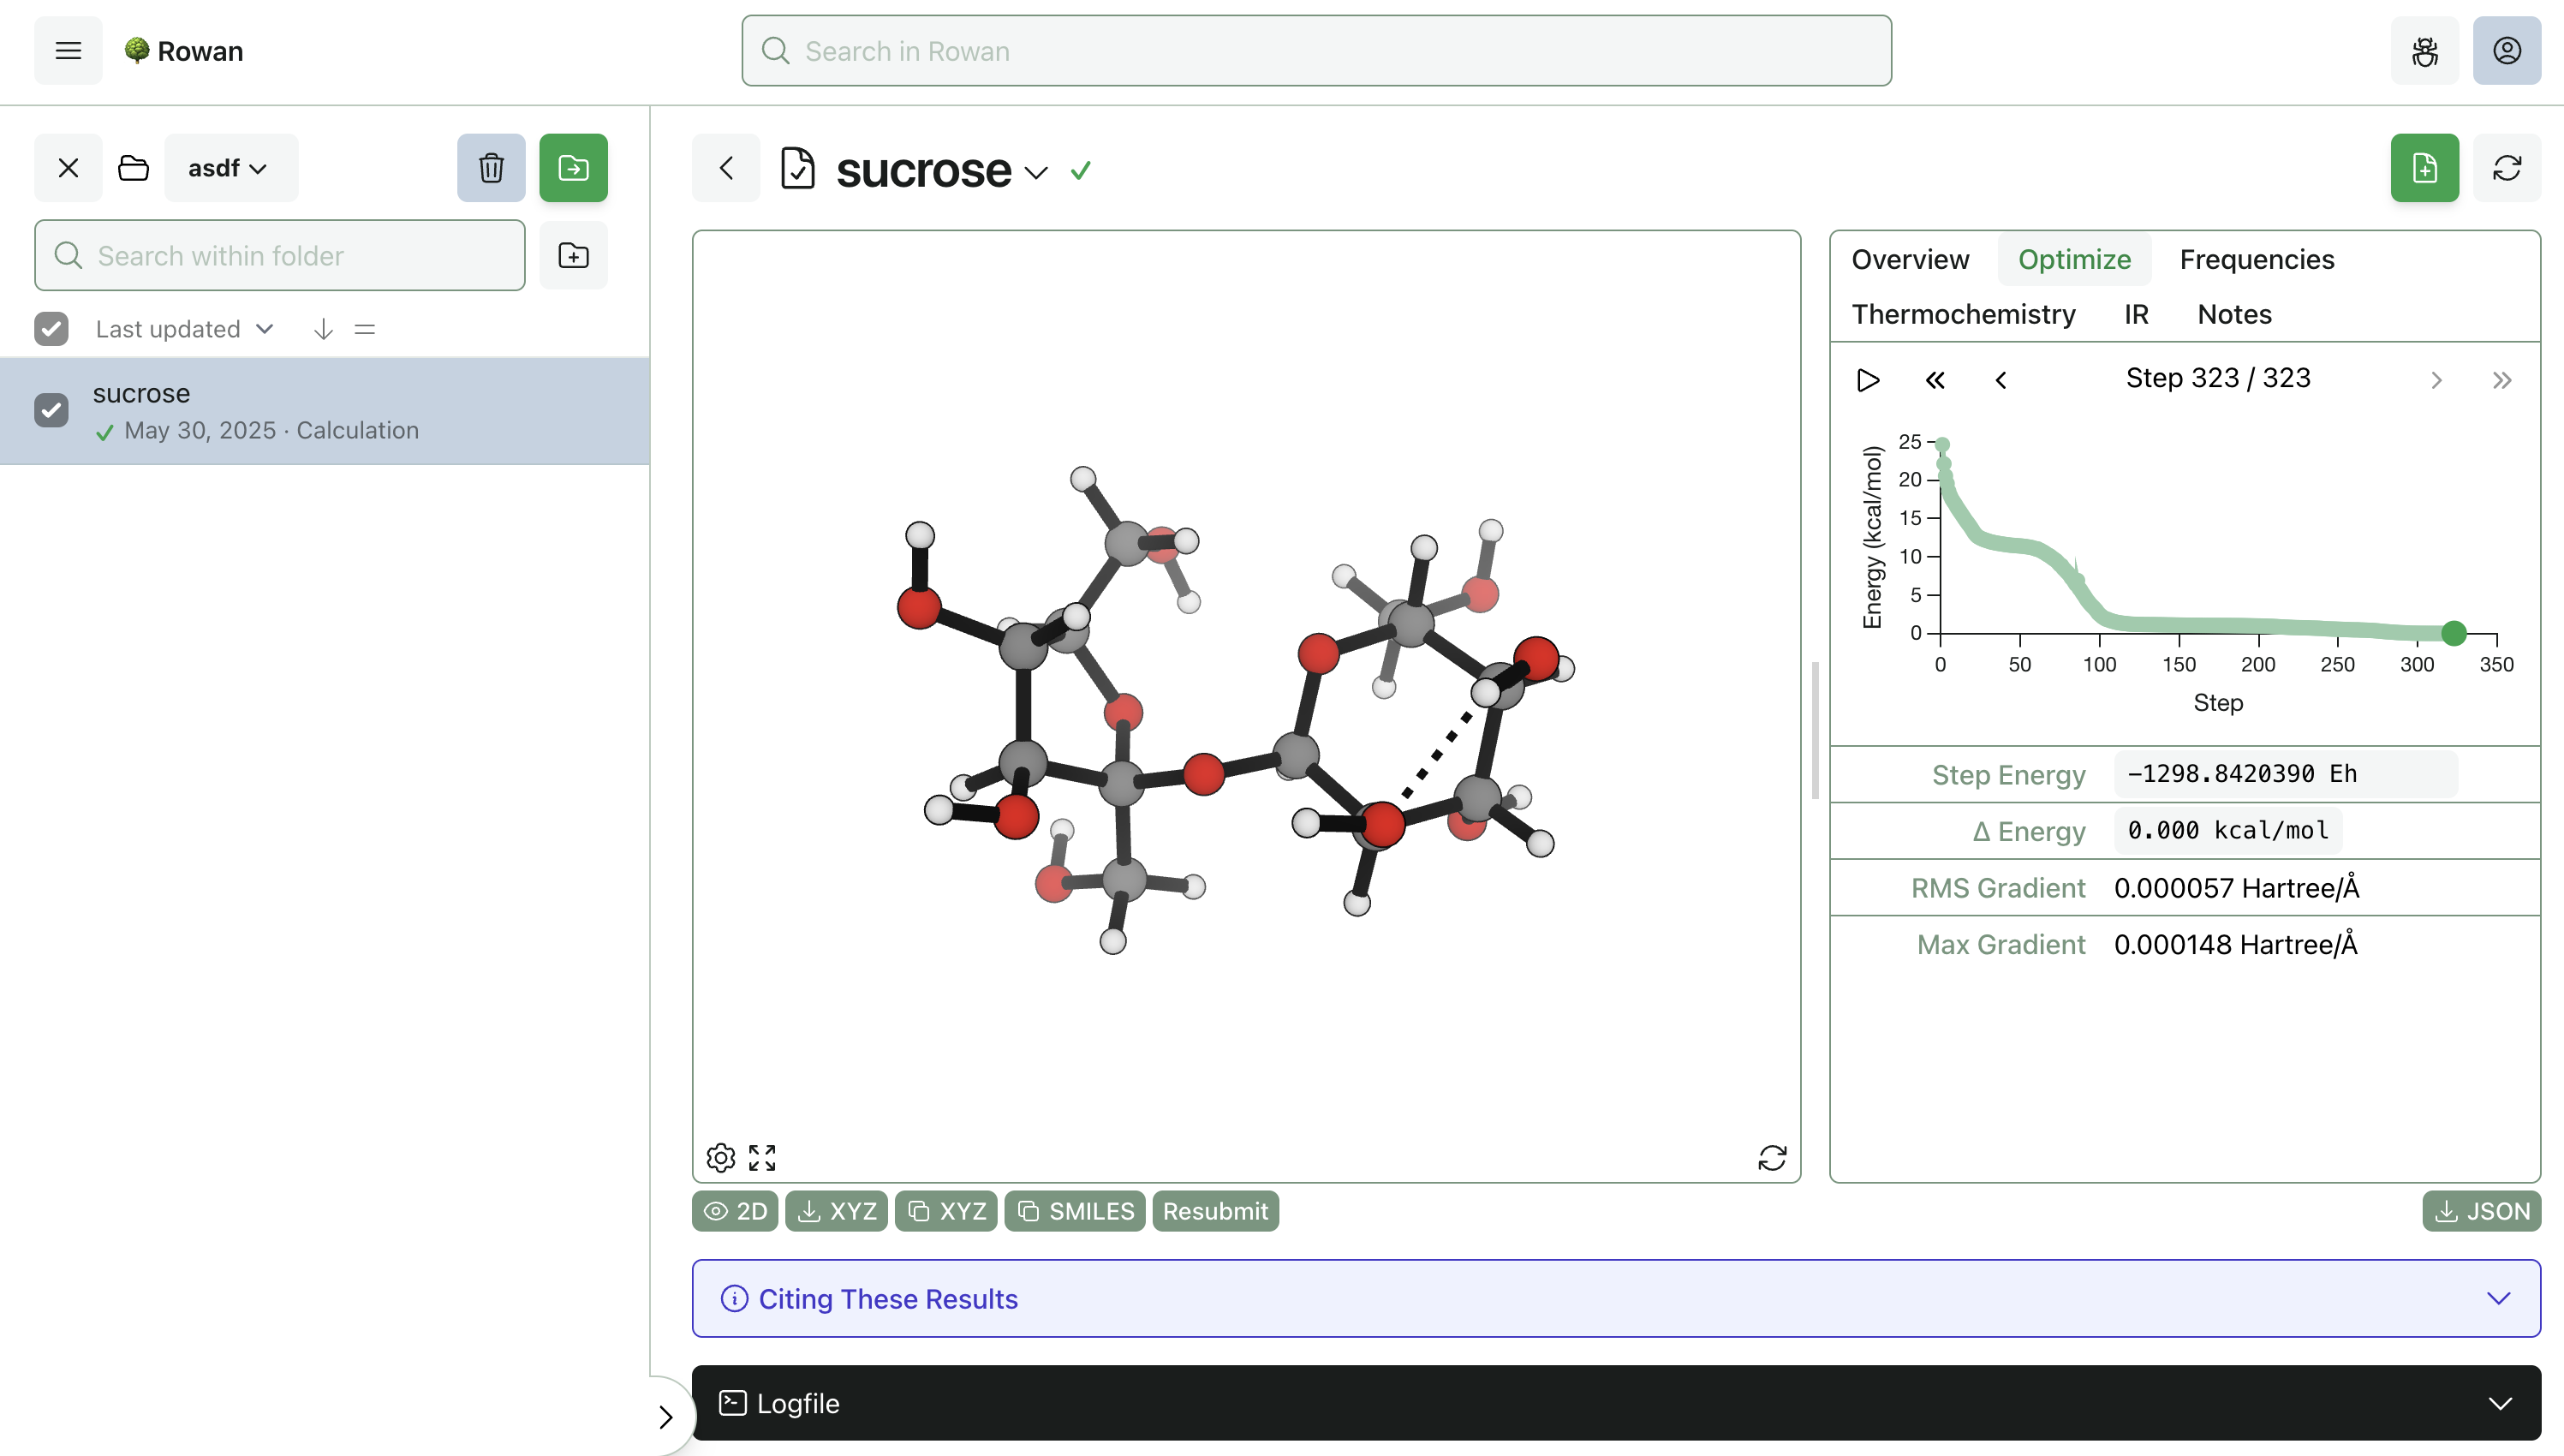Select the sucrose calculation row

[325, 411]
